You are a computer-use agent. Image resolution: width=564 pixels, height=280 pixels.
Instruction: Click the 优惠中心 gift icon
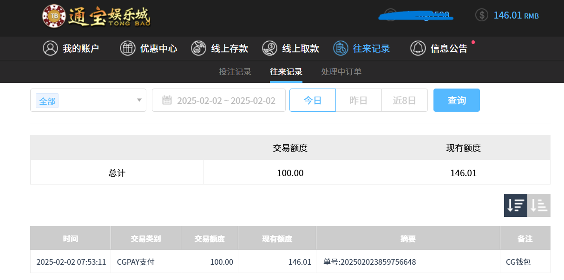[127, 48]
